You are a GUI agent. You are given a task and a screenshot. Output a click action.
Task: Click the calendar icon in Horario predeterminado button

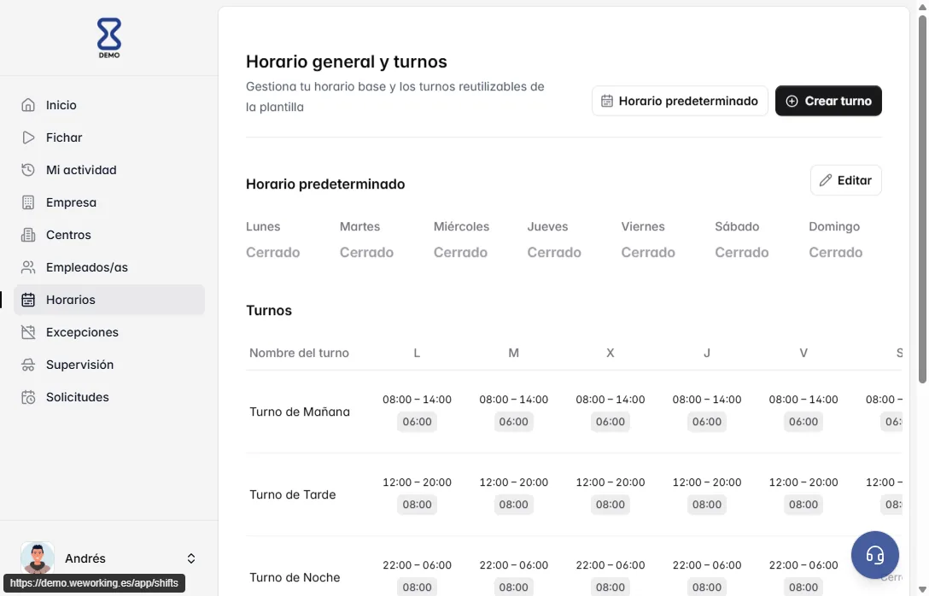pyautogui.click(x=607, y=102)
